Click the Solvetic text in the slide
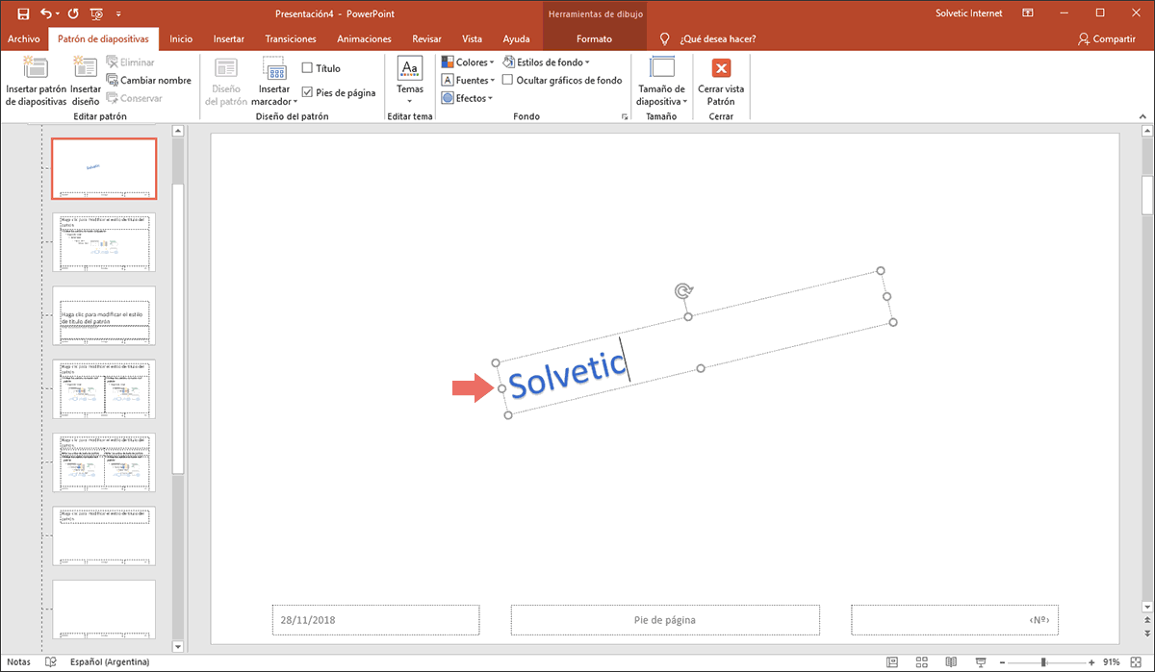 pyautogui.click(x=567, y=374)
